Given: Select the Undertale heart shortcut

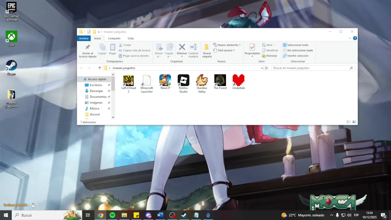Looking at the screenshot, I should 239,82.
